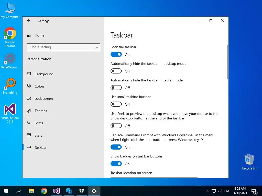Disable Replace Command Prompt with PowerShell toggle
262x196 pixels.
(116, 147)
